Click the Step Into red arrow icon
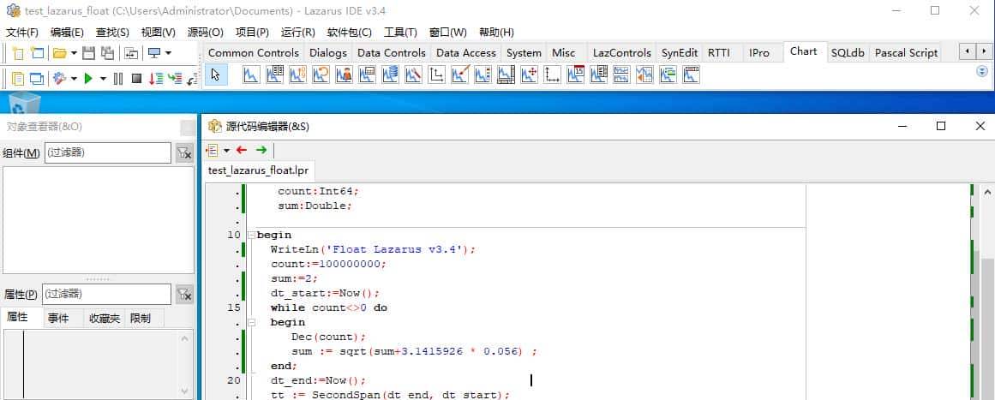This screenshot has width=995, height=400. (155, 79)
